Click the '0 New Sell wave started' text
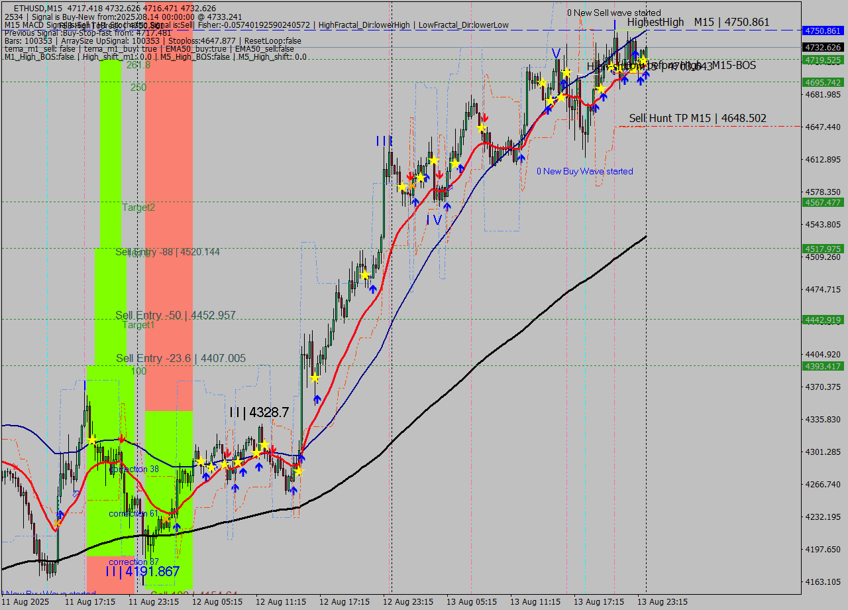The width and height of the screenshot is (848, 610). pyautogui.click(x=615, y=12)
